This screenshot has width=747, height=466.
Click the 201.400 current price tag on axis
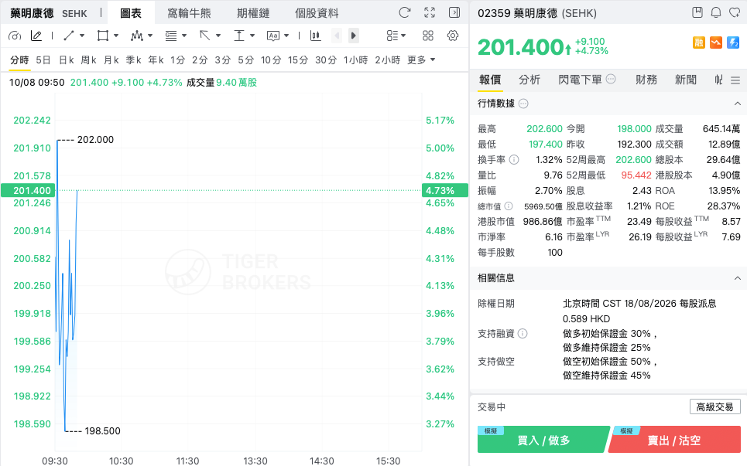[x=28, y=190]
